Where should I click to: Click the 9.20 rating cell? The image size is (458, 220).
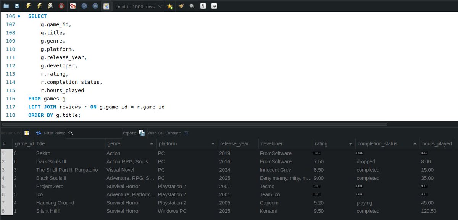click(334, 203)
